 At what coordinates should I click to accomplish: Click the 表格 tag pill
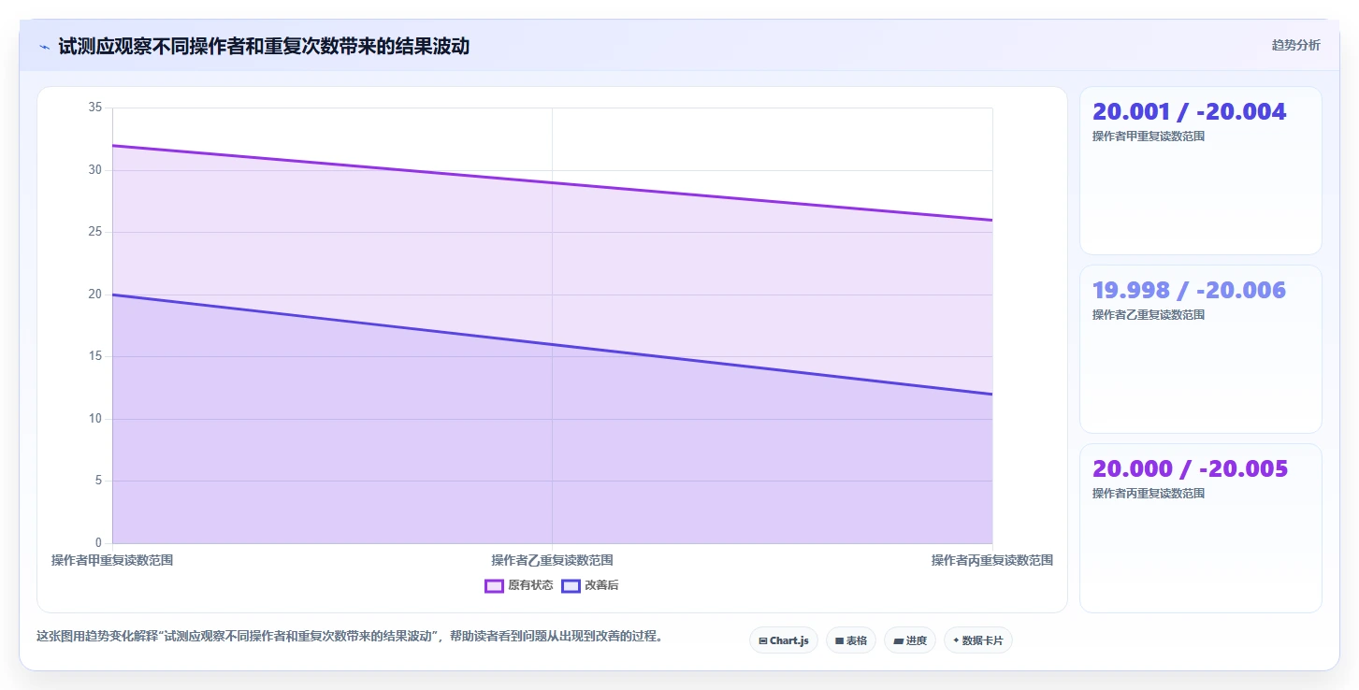[851, 640]
